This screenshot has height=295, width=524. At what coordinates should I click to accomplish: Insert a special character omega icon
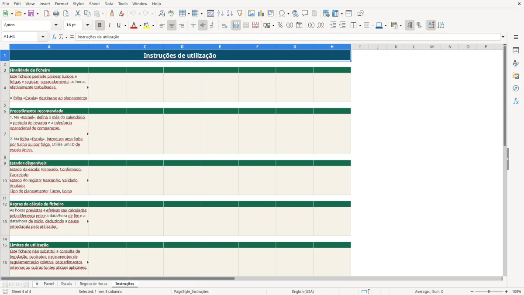[x=282, y=14]
